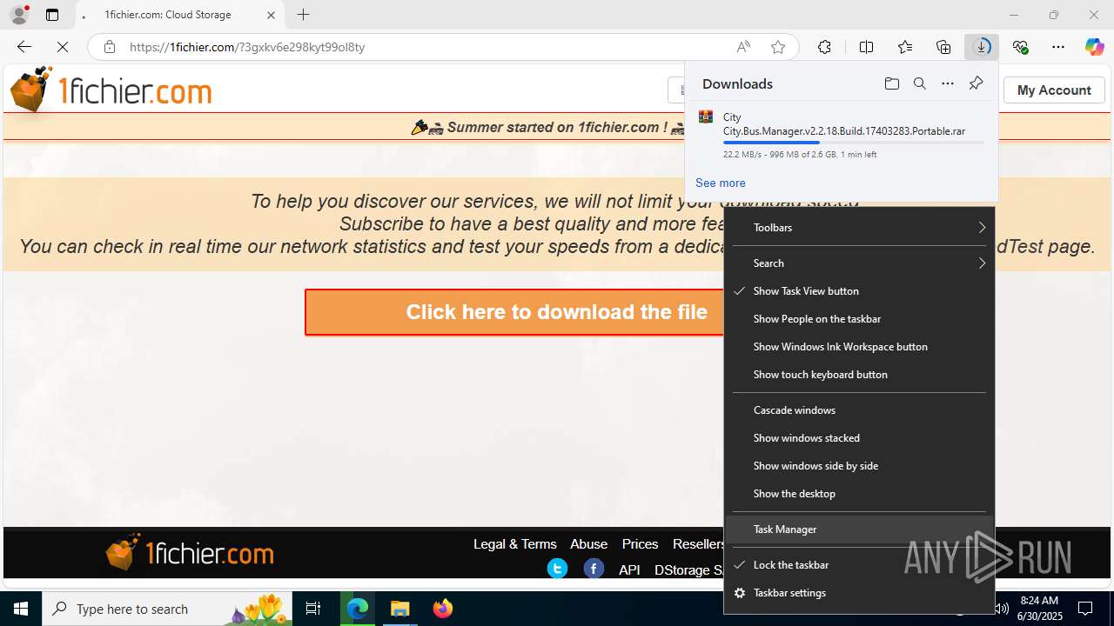Open the Windows Start menu
Image resolution: width=1114 pixels, height=626 pixels.
tap(21, 609)
